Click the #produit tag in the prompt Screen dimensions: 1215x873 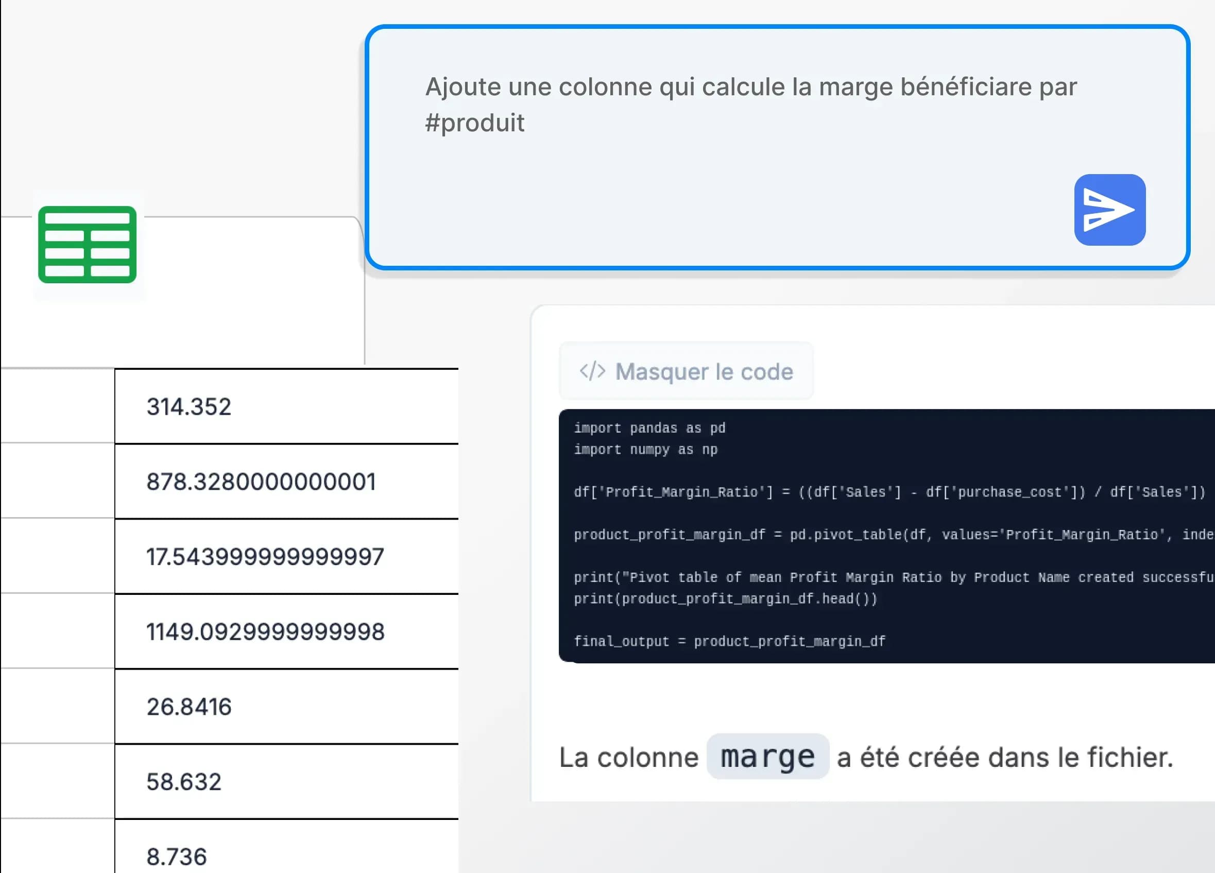click(x=475, y=123)
